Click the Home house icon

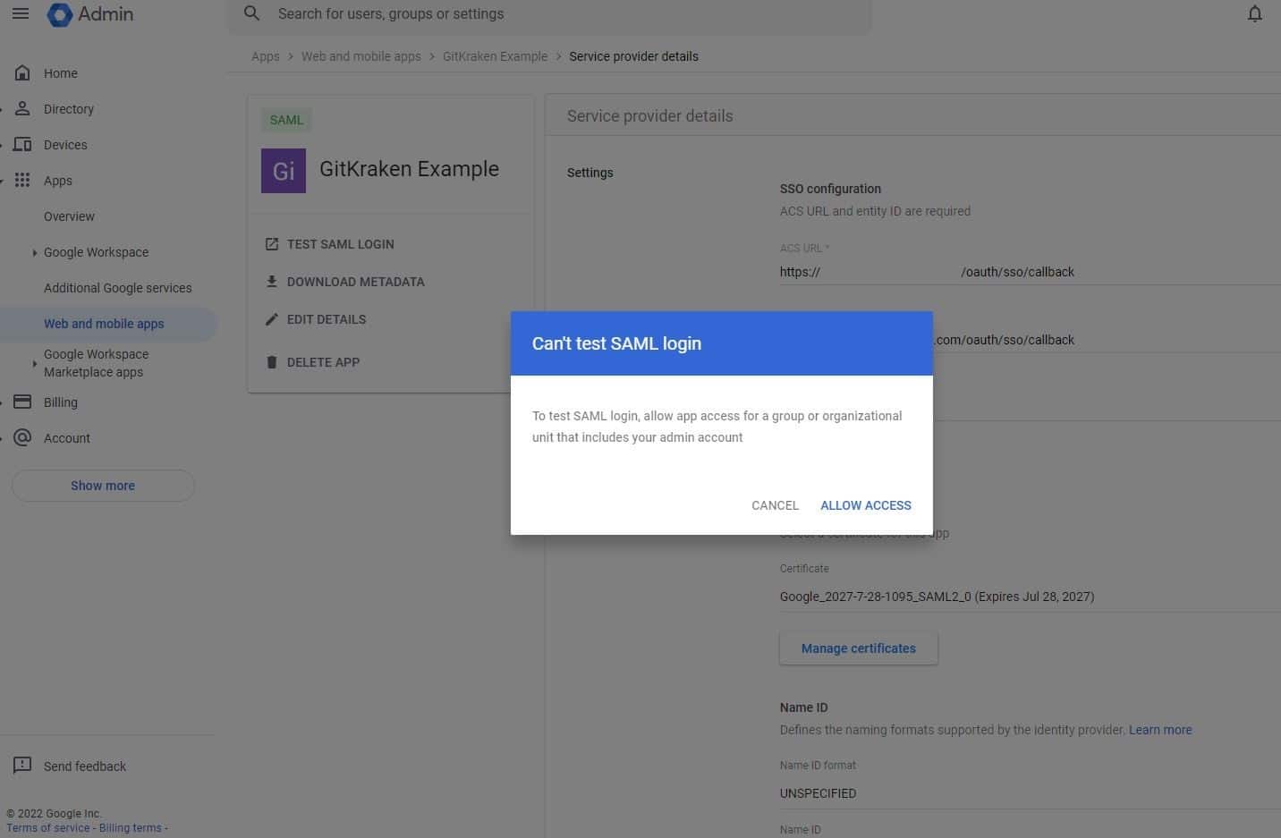(x=22, y=72)
